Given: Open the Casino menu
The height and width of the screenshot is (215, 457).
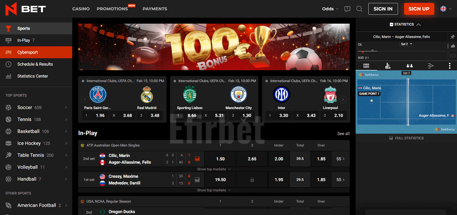Looking at the screenshot, I should (81, 9).
